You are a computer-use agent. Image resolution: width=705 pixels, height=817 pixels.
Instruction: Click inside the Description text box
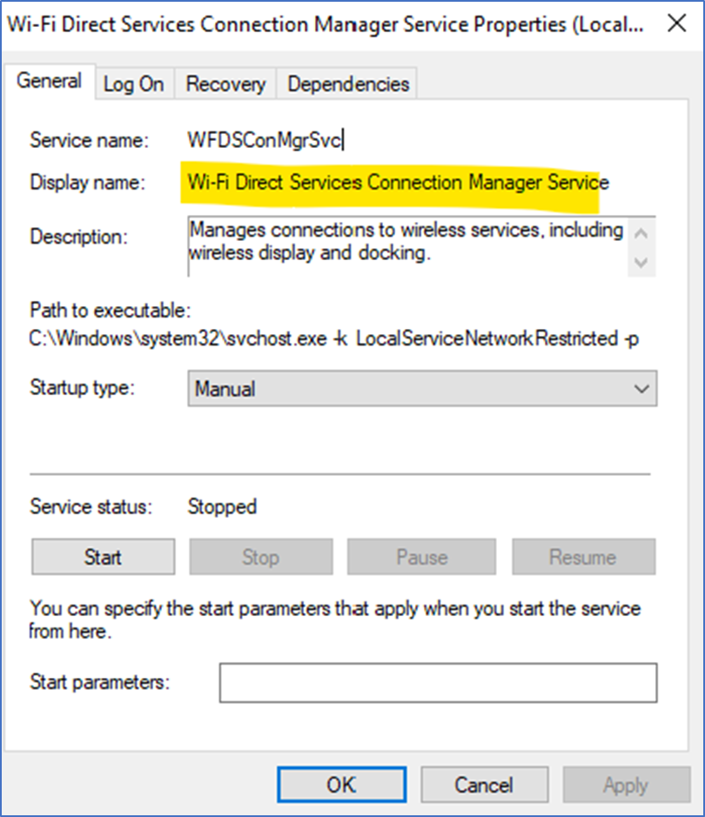pos(407,246)
